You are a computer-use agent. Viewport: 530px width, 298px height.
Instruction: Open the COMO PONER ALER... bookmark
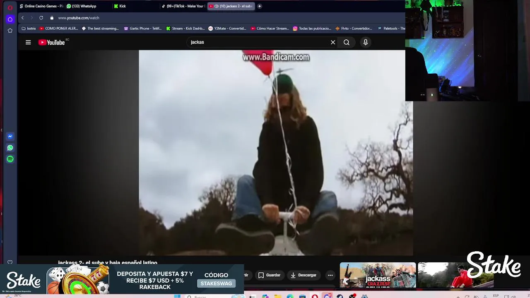click(x=59, y=29)
